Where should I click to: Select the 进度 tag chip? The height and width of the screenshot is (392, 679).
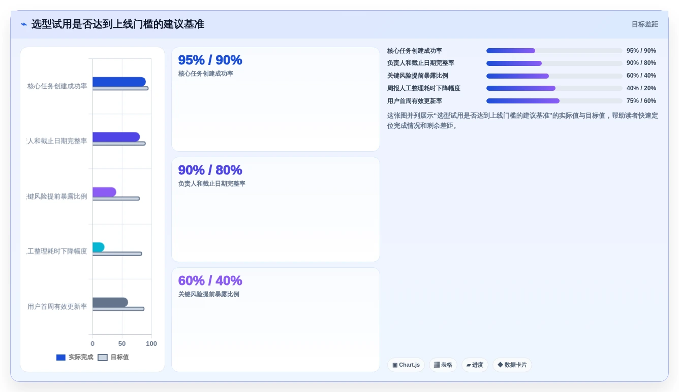tap(475, 365)
